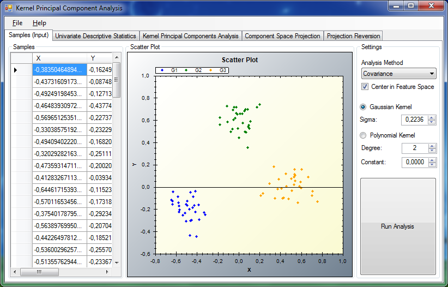
Task: Click the Run Analysis button
Action: coord(398,226)
